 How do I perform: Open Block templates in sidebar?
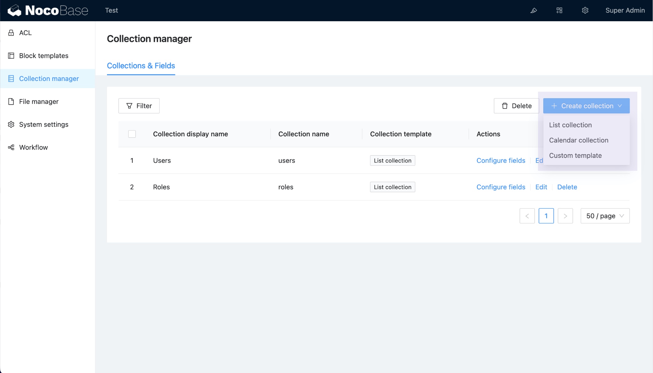tap(44, 56)
